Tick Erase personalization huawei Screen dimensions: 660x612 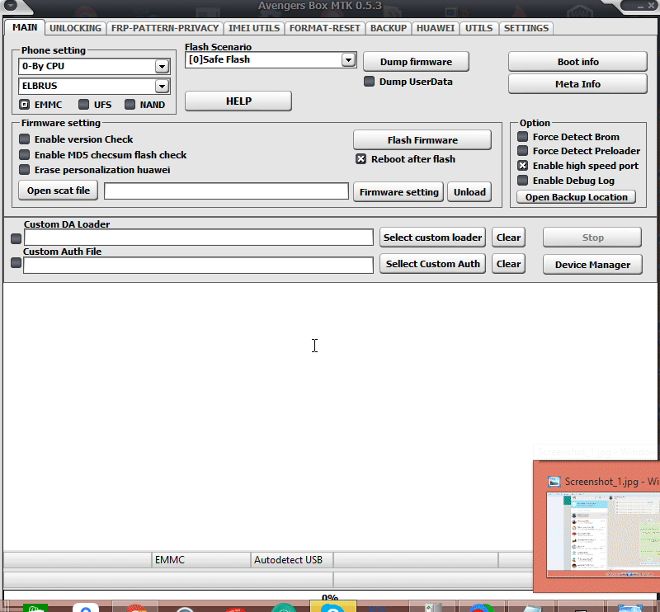point(25,170)
